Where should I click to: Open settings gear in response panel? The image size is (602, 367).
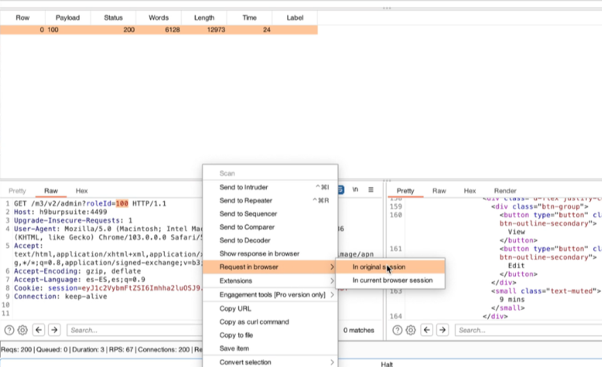pyautogui.click(x=411, y=330)
